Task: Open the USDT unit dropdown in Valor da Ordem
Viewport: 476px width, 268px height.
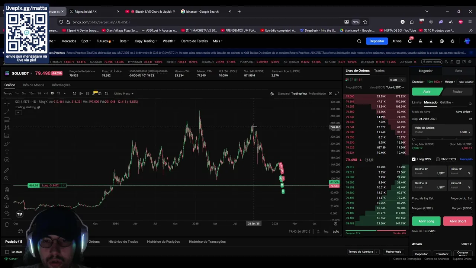Action: tap(465, 132)
